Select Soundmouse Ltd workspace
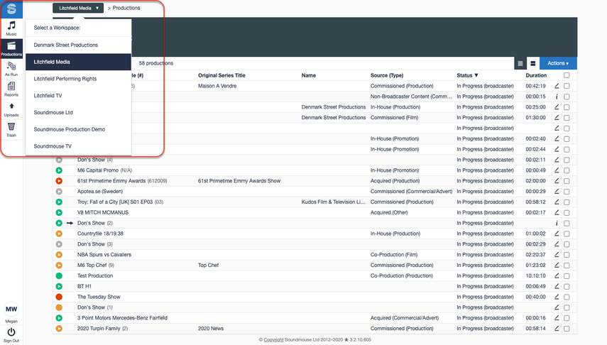This screenshot has width=607, height=345. (x=78, y=112)
